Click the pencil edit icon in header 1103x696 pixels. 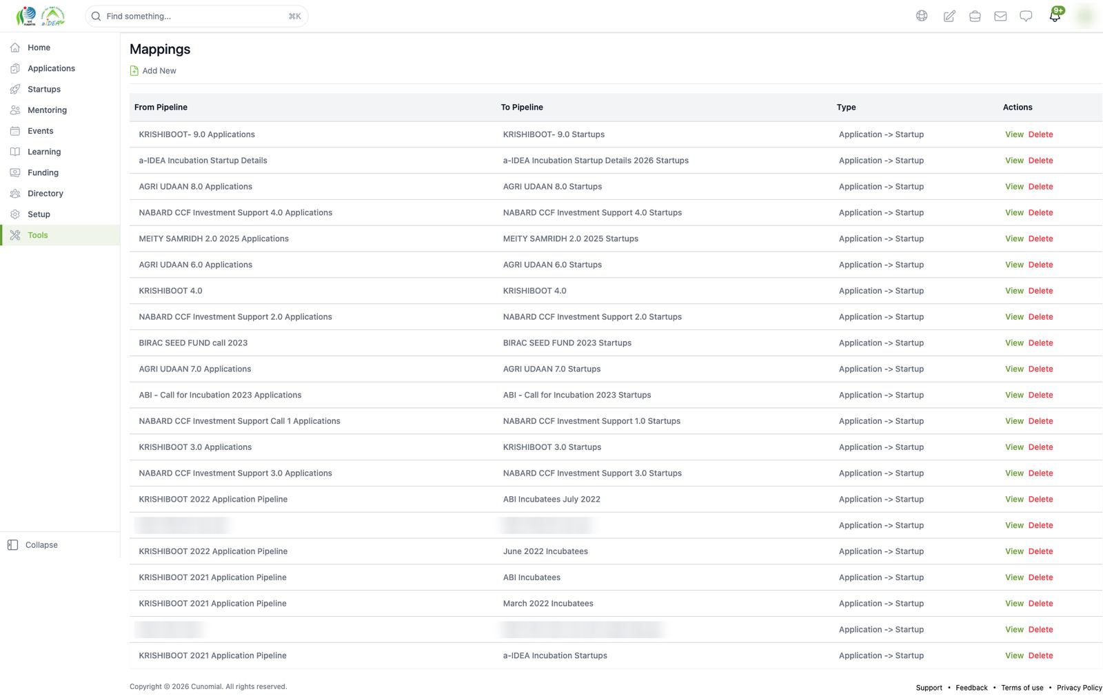[x=949, y=16]
